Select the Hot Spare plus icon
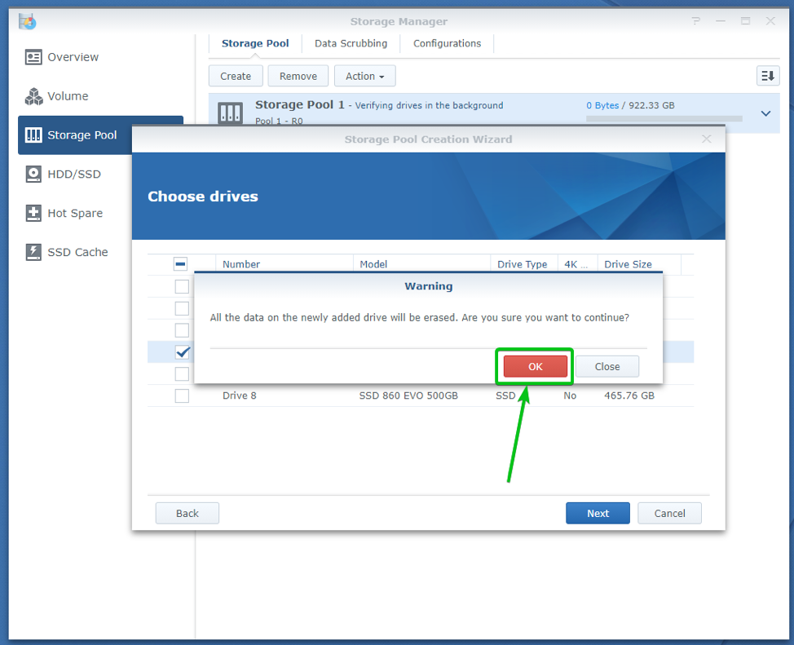 [33, 214]
